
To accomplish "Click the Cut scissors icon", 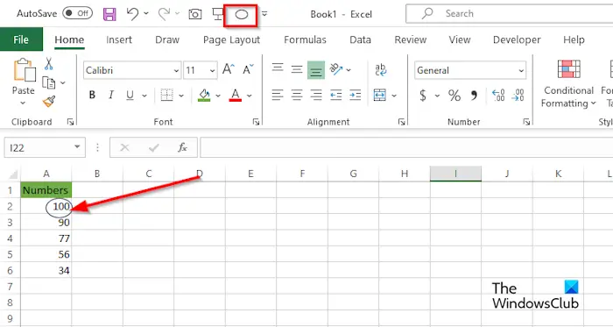I will tap(48, 64).
